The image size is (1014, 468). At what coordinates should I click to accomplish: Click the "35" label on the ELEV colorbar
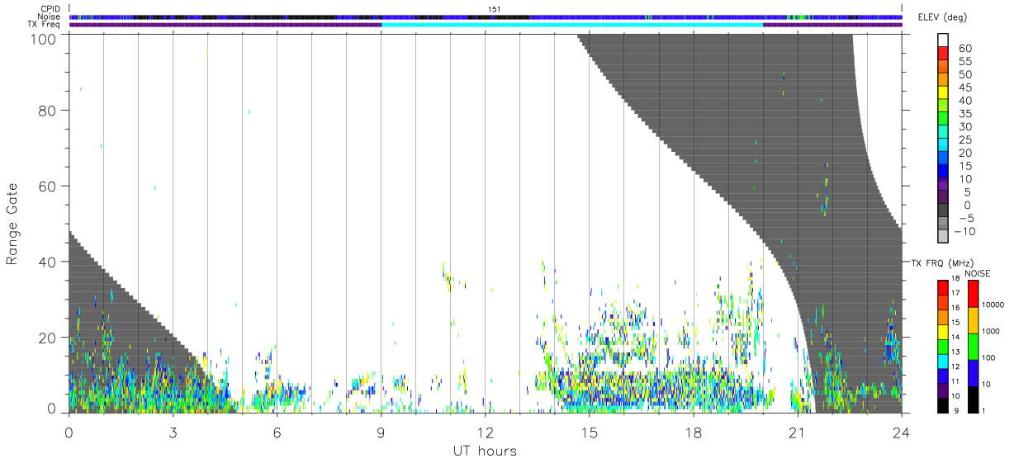click(x=964, y=113)
